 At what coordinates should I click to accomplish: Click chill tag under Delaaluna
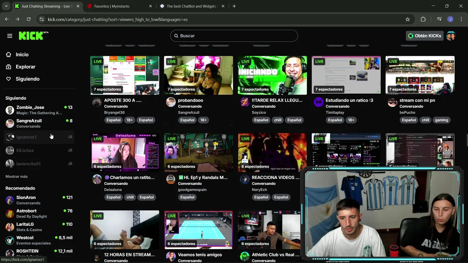point(130,197)
